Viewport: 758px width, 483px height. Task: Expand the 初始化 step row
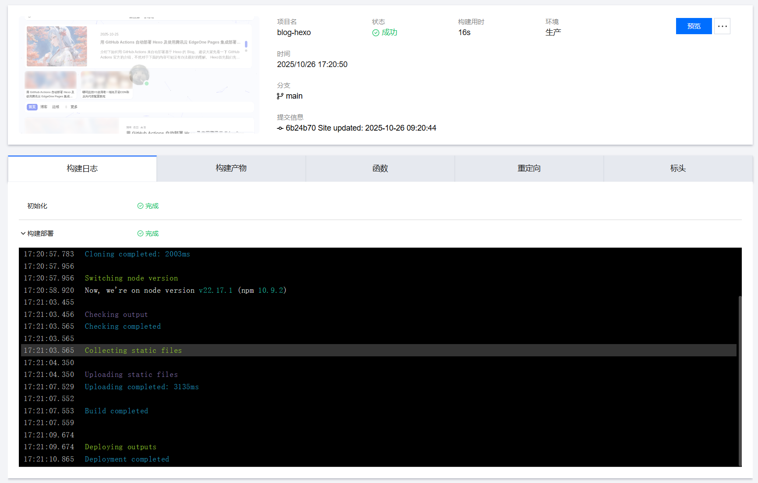point(37,206)
